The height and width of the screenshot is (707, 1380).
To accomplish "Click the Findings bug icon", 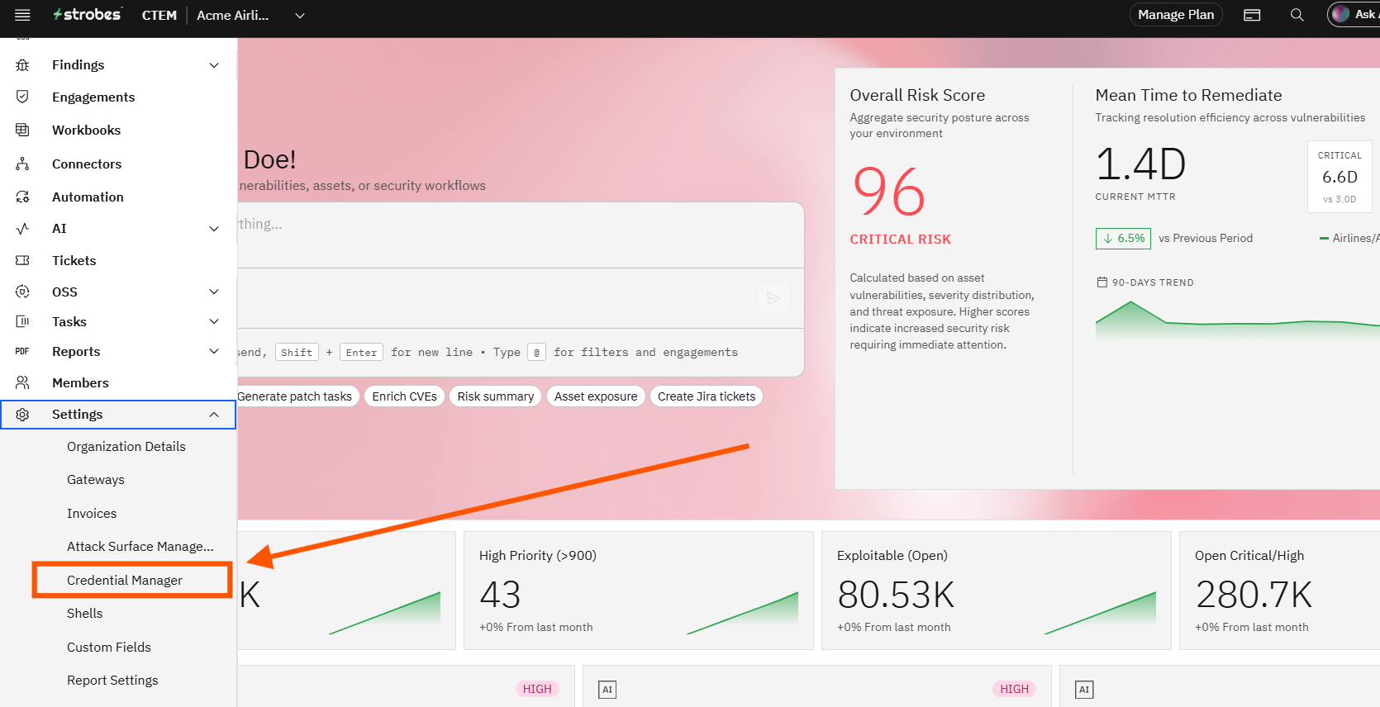I will click(x=22, y=64).
